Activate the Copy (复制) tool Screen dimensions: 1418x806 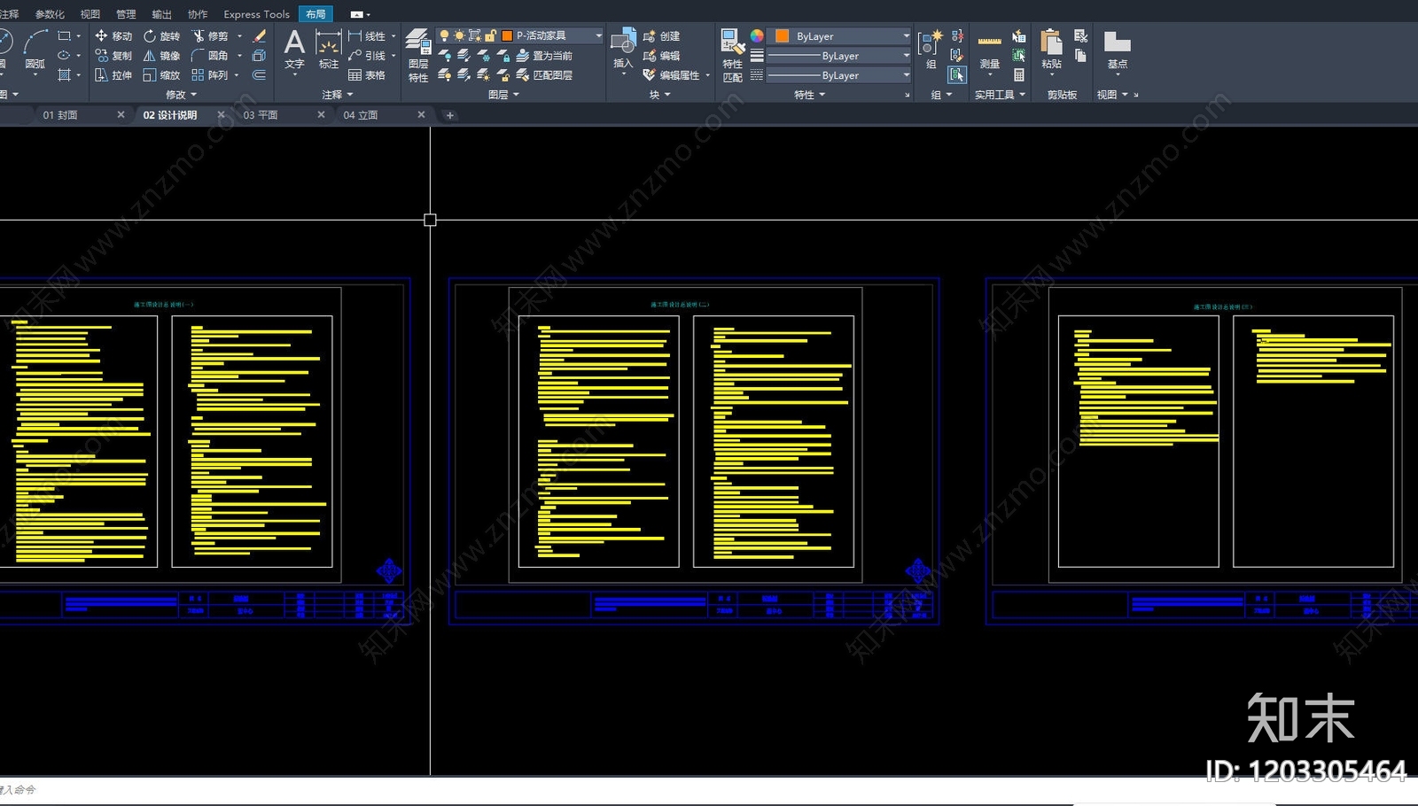[x=113, y=56]
